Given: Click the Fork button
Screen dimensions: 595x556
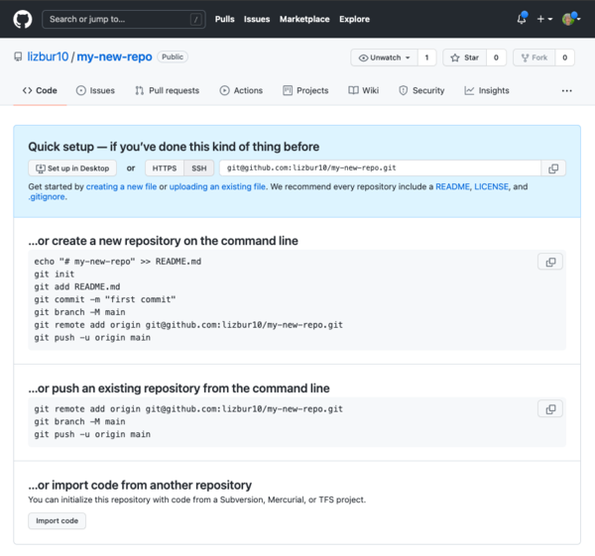Looking at the screenshot, I should [534, 57].
